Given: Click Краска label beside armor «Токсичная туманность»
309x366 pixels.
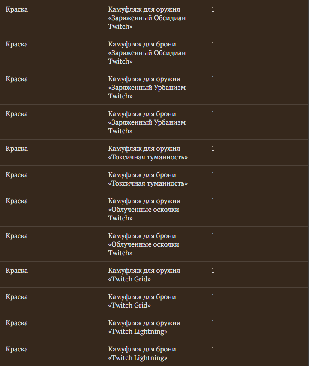Looking at the screenshot, I should pos(17,175).
